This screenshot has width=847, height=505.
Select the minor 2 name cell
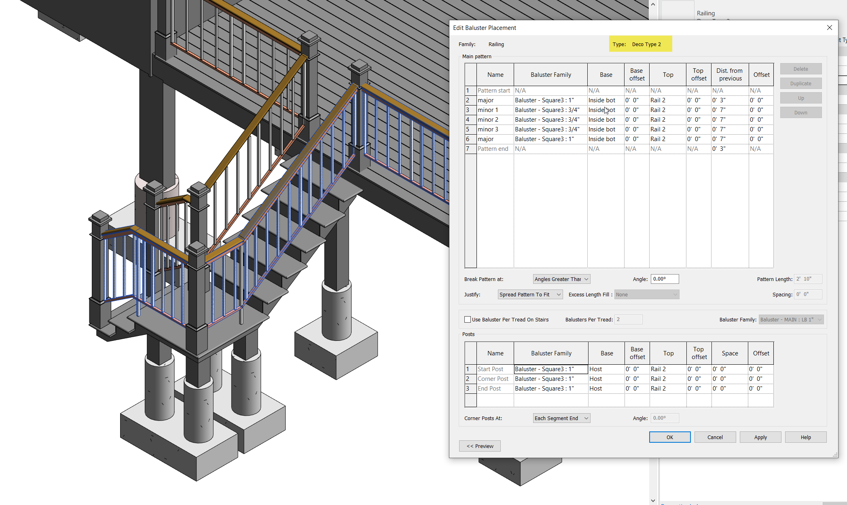point(495,120)
